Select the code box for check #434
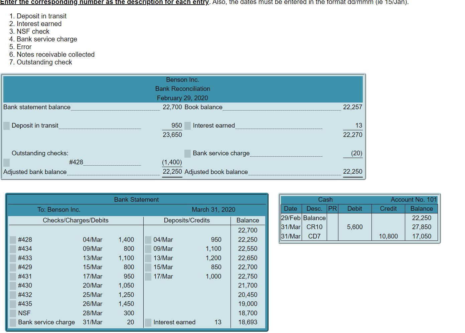 pos(12,248)
